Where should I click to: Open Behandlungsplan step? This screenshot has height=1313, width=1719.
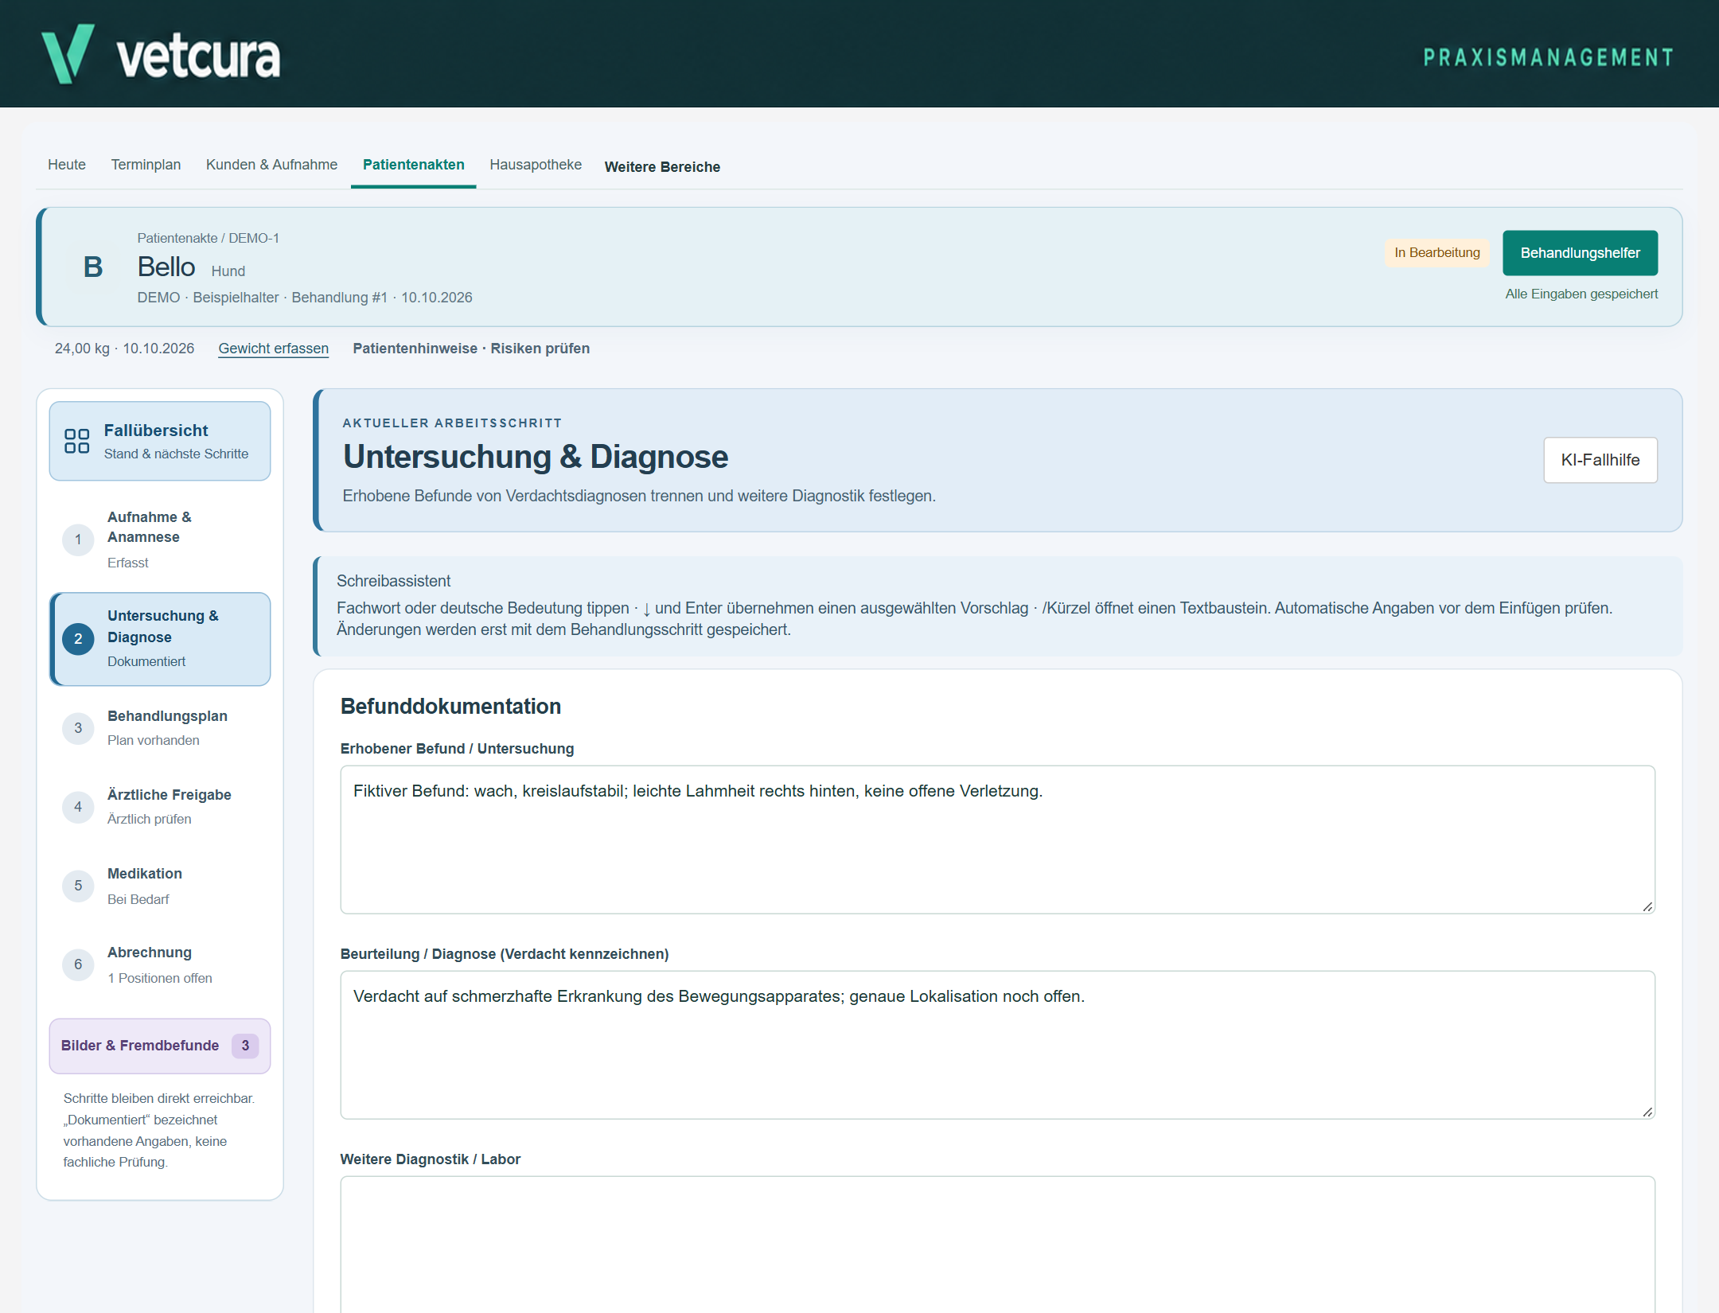(x=160, y=728)
